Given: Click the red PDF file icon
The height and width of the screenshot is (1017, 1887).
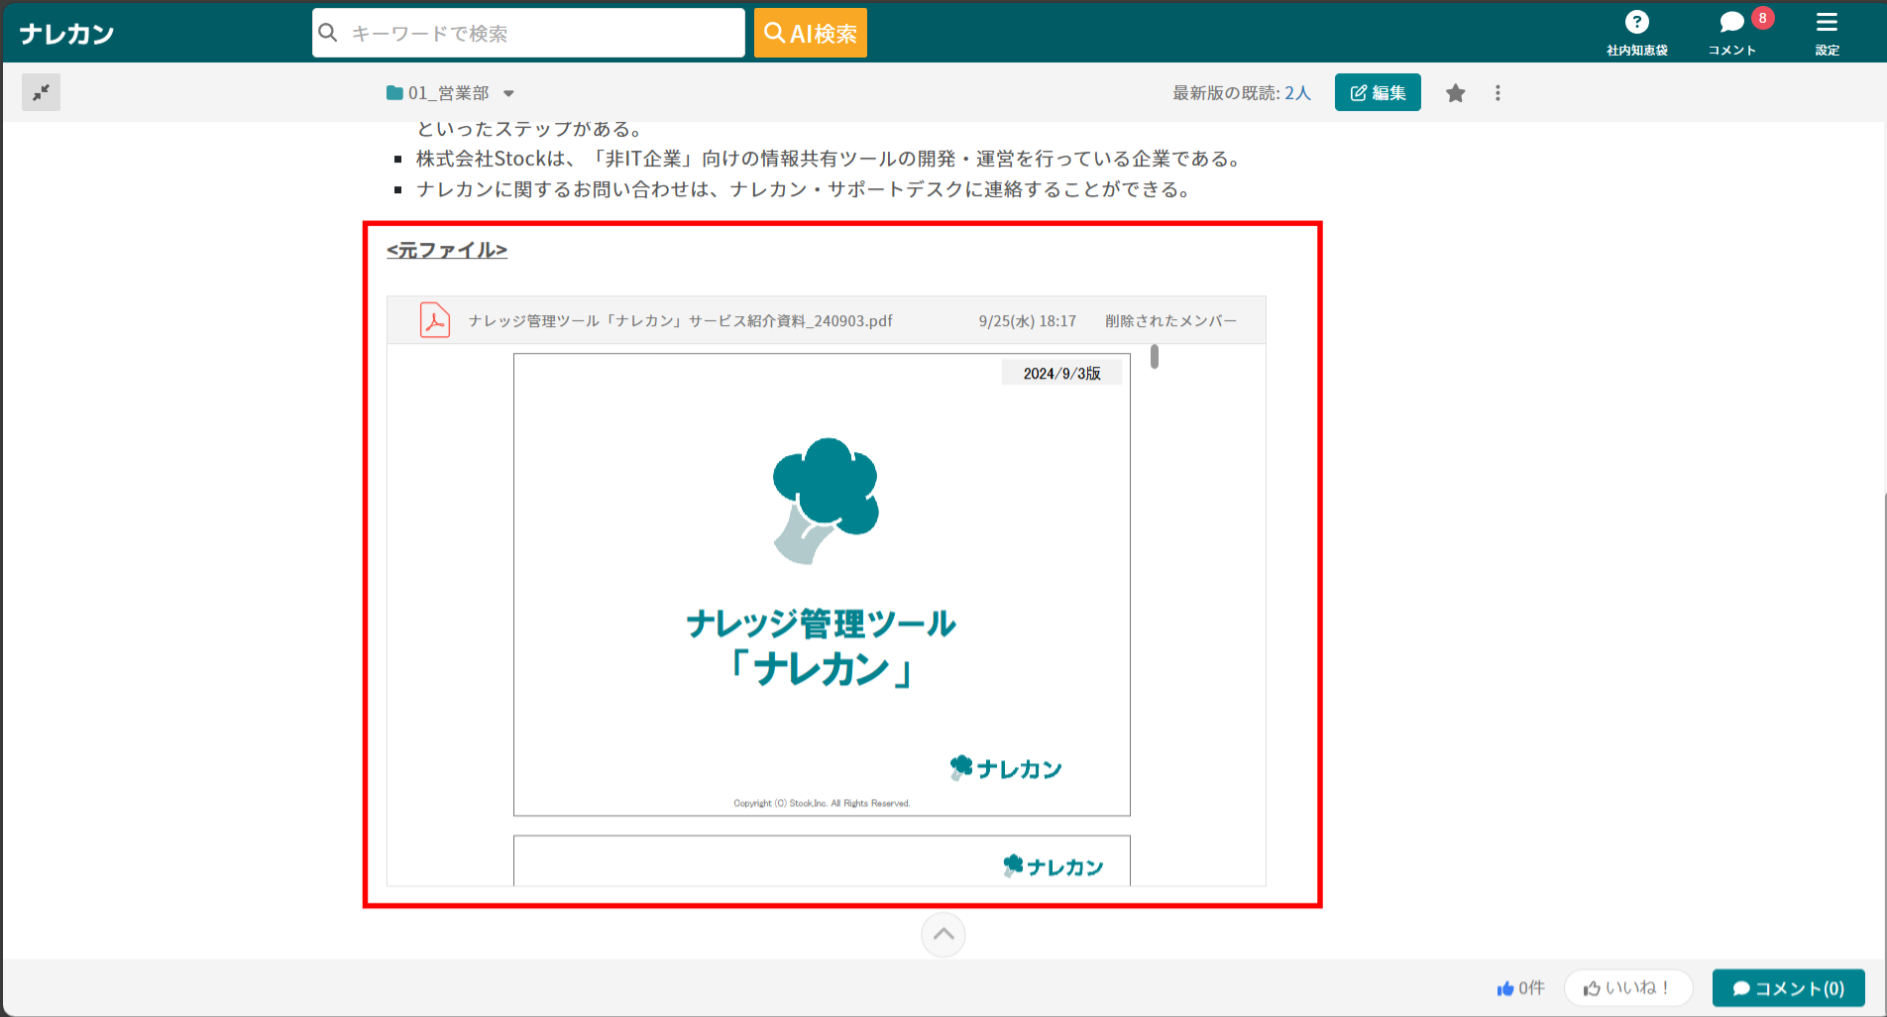Looking at the screenshot, I should click(434, 320).
